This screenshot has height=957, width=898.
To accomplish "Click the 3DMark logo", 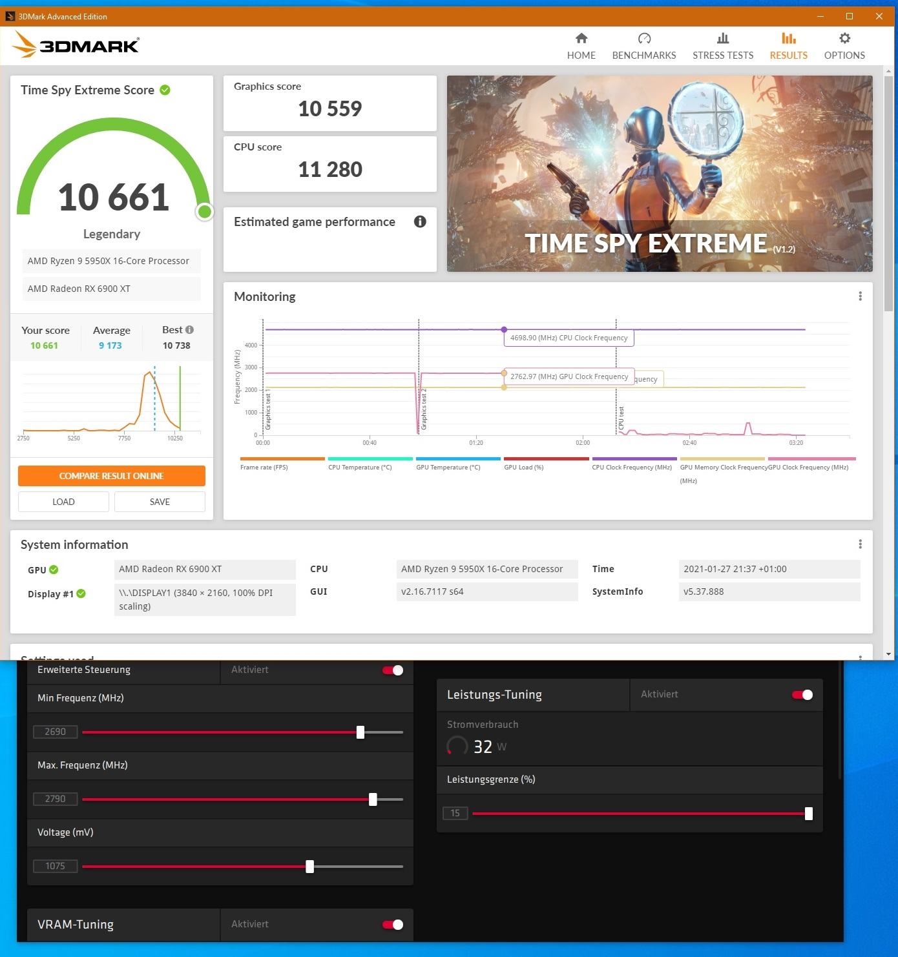I will point(76,45).
